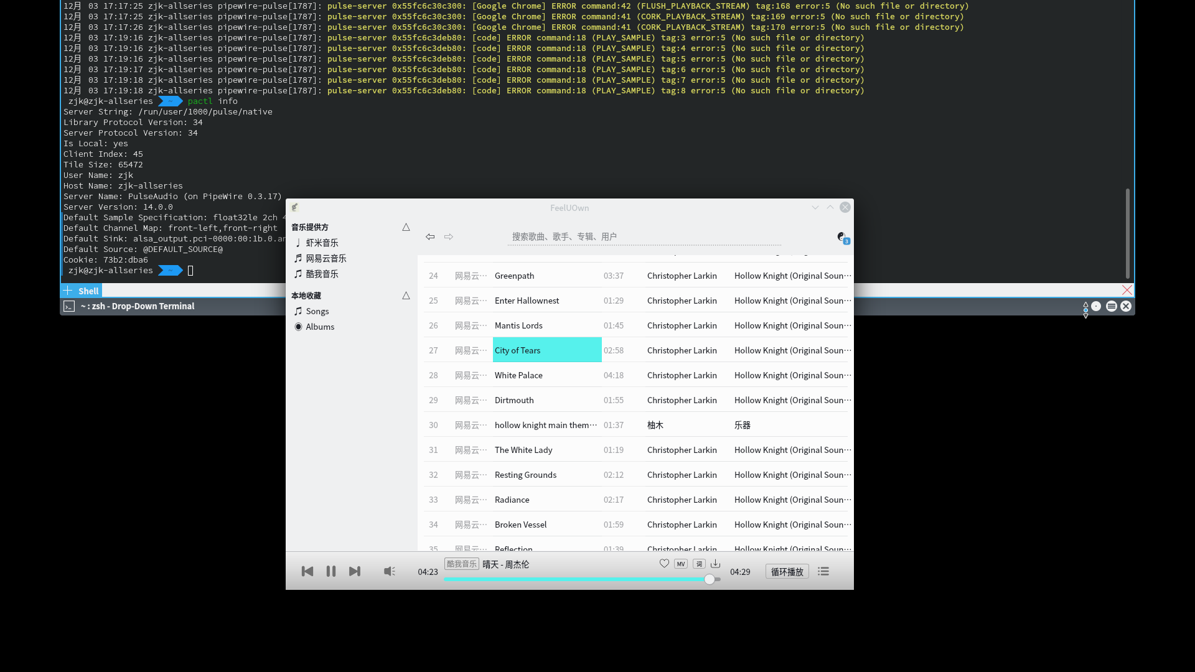Image resolution: width=1195 pixels, height=672 pixels.
Task: Open the MV video button
Action: (x=681, y=564)
